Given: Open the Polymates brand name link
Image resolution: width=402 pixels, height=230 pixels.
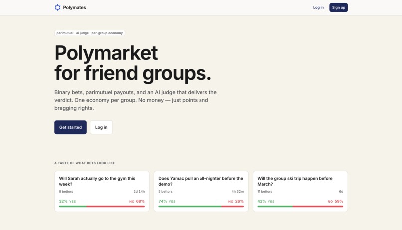Looking at the screenshot, I should point(75,7).
